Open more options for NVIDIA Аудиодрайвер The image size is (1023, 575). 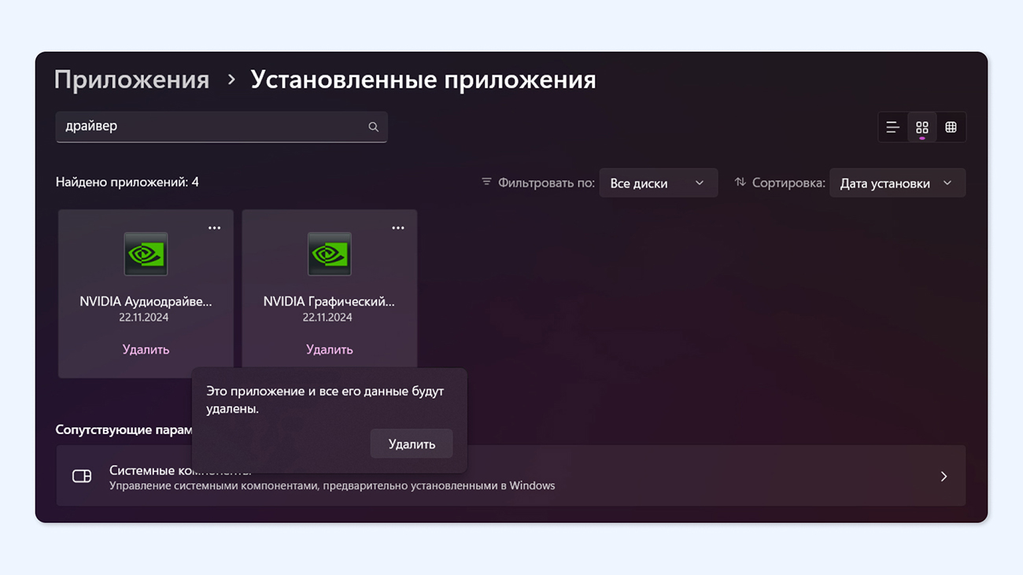(214, 228)
